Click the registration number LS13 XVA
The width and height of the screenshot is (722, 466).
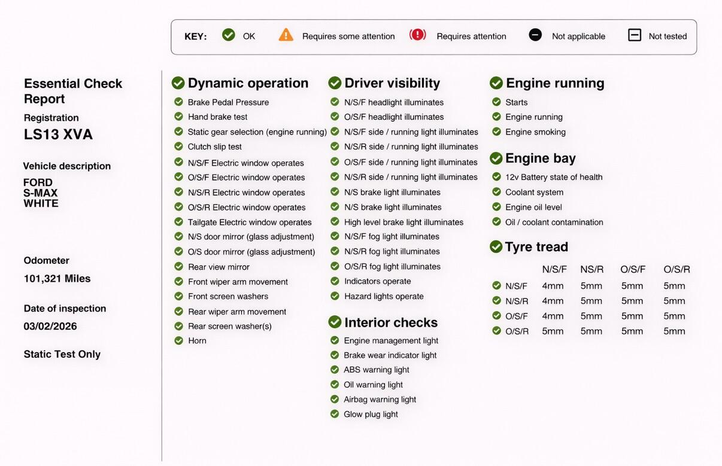(x=58, y=135)
